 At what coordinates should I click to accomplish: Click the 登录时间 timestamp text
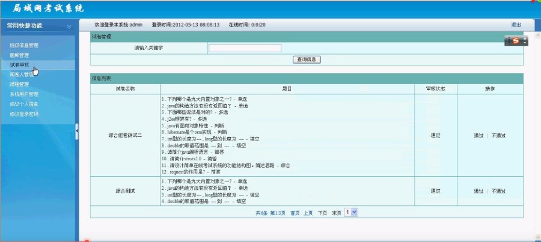click(x=186, y=25)
